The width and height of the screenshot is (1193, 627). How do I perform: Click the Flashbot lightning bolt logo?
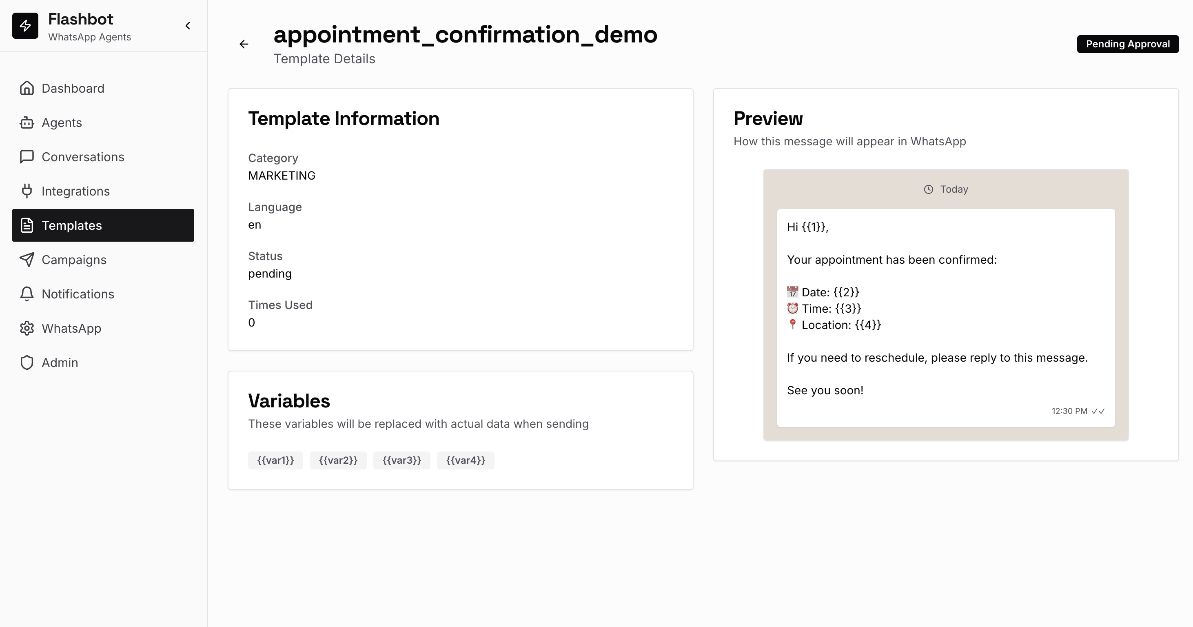(25, 25)
